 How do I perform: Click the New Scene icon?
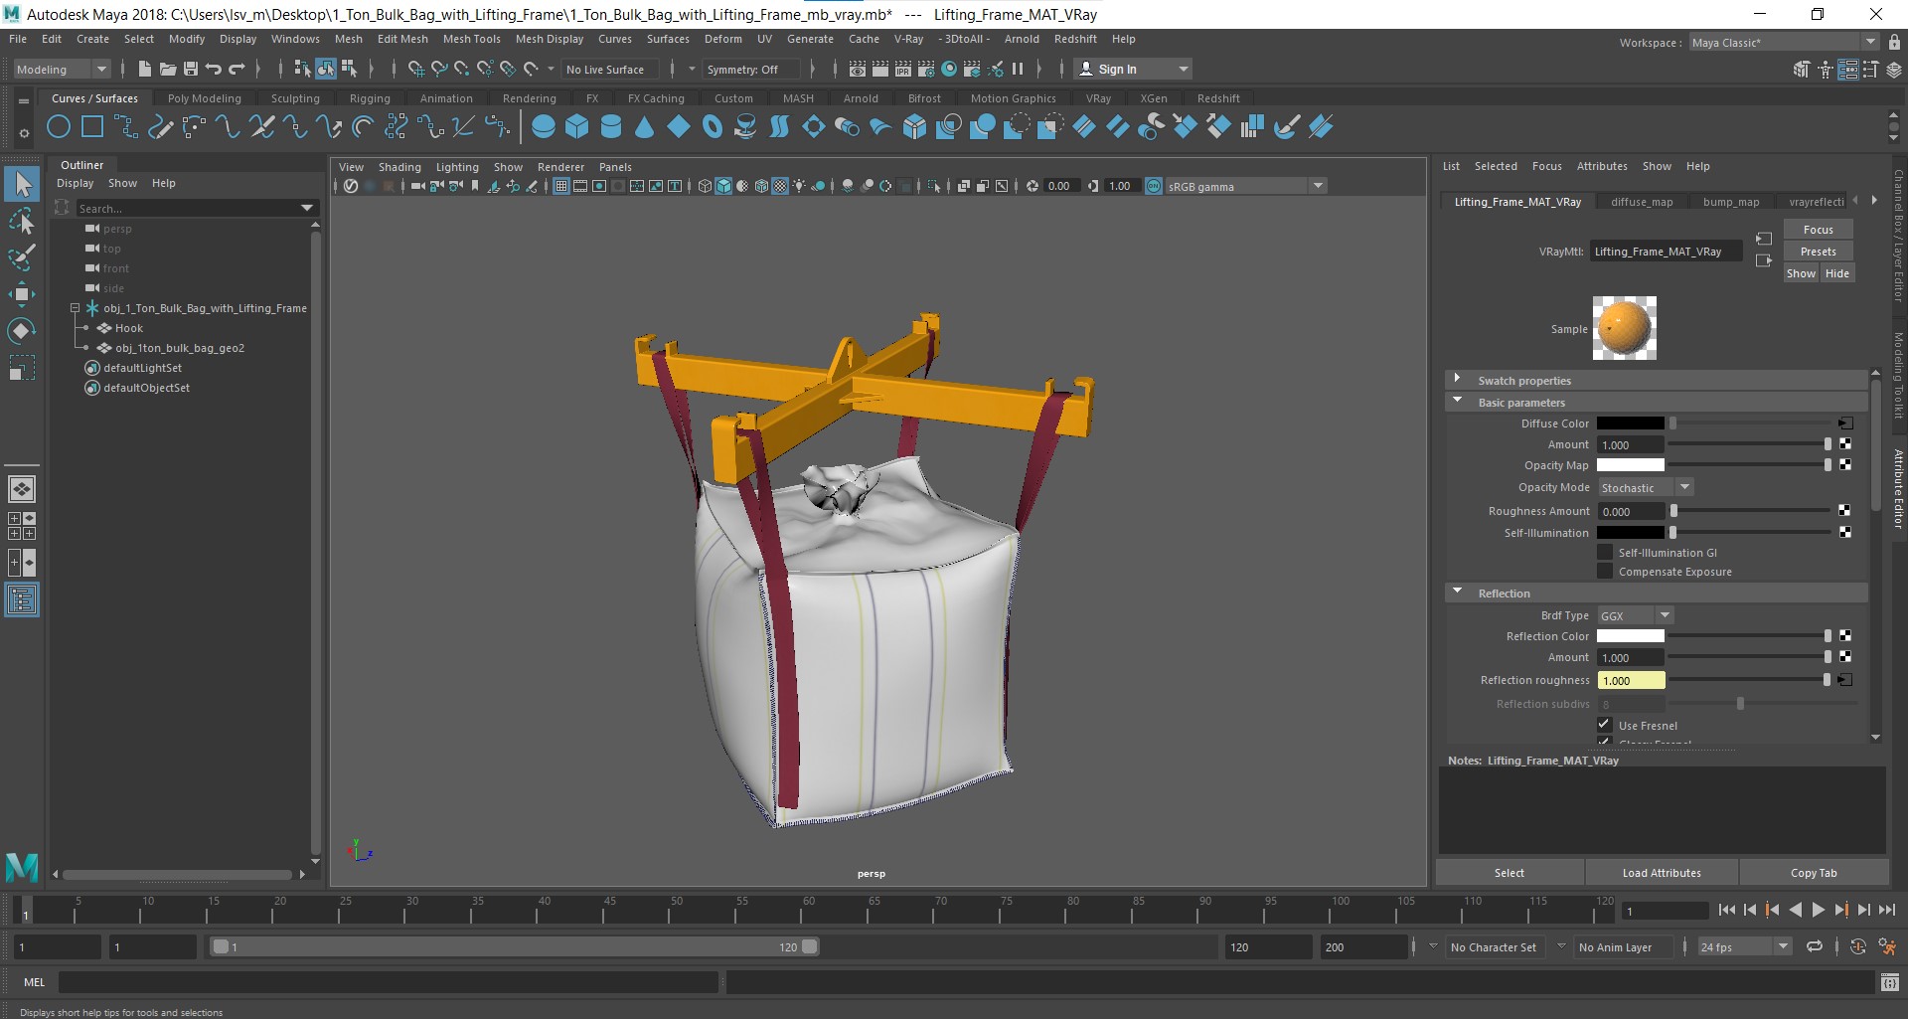pos(144,69)
